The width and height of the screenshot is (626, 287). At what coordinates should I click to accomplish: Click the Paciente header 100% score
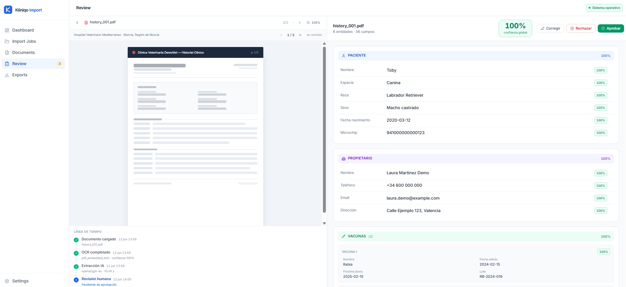(x=606, y=56)
